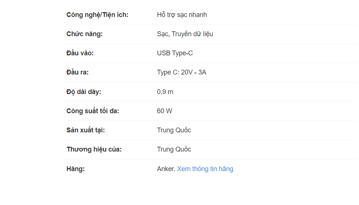Viewport: 359px width, 205px height.
Task: Select the Chức năng row label
Action: click(84, 34)
